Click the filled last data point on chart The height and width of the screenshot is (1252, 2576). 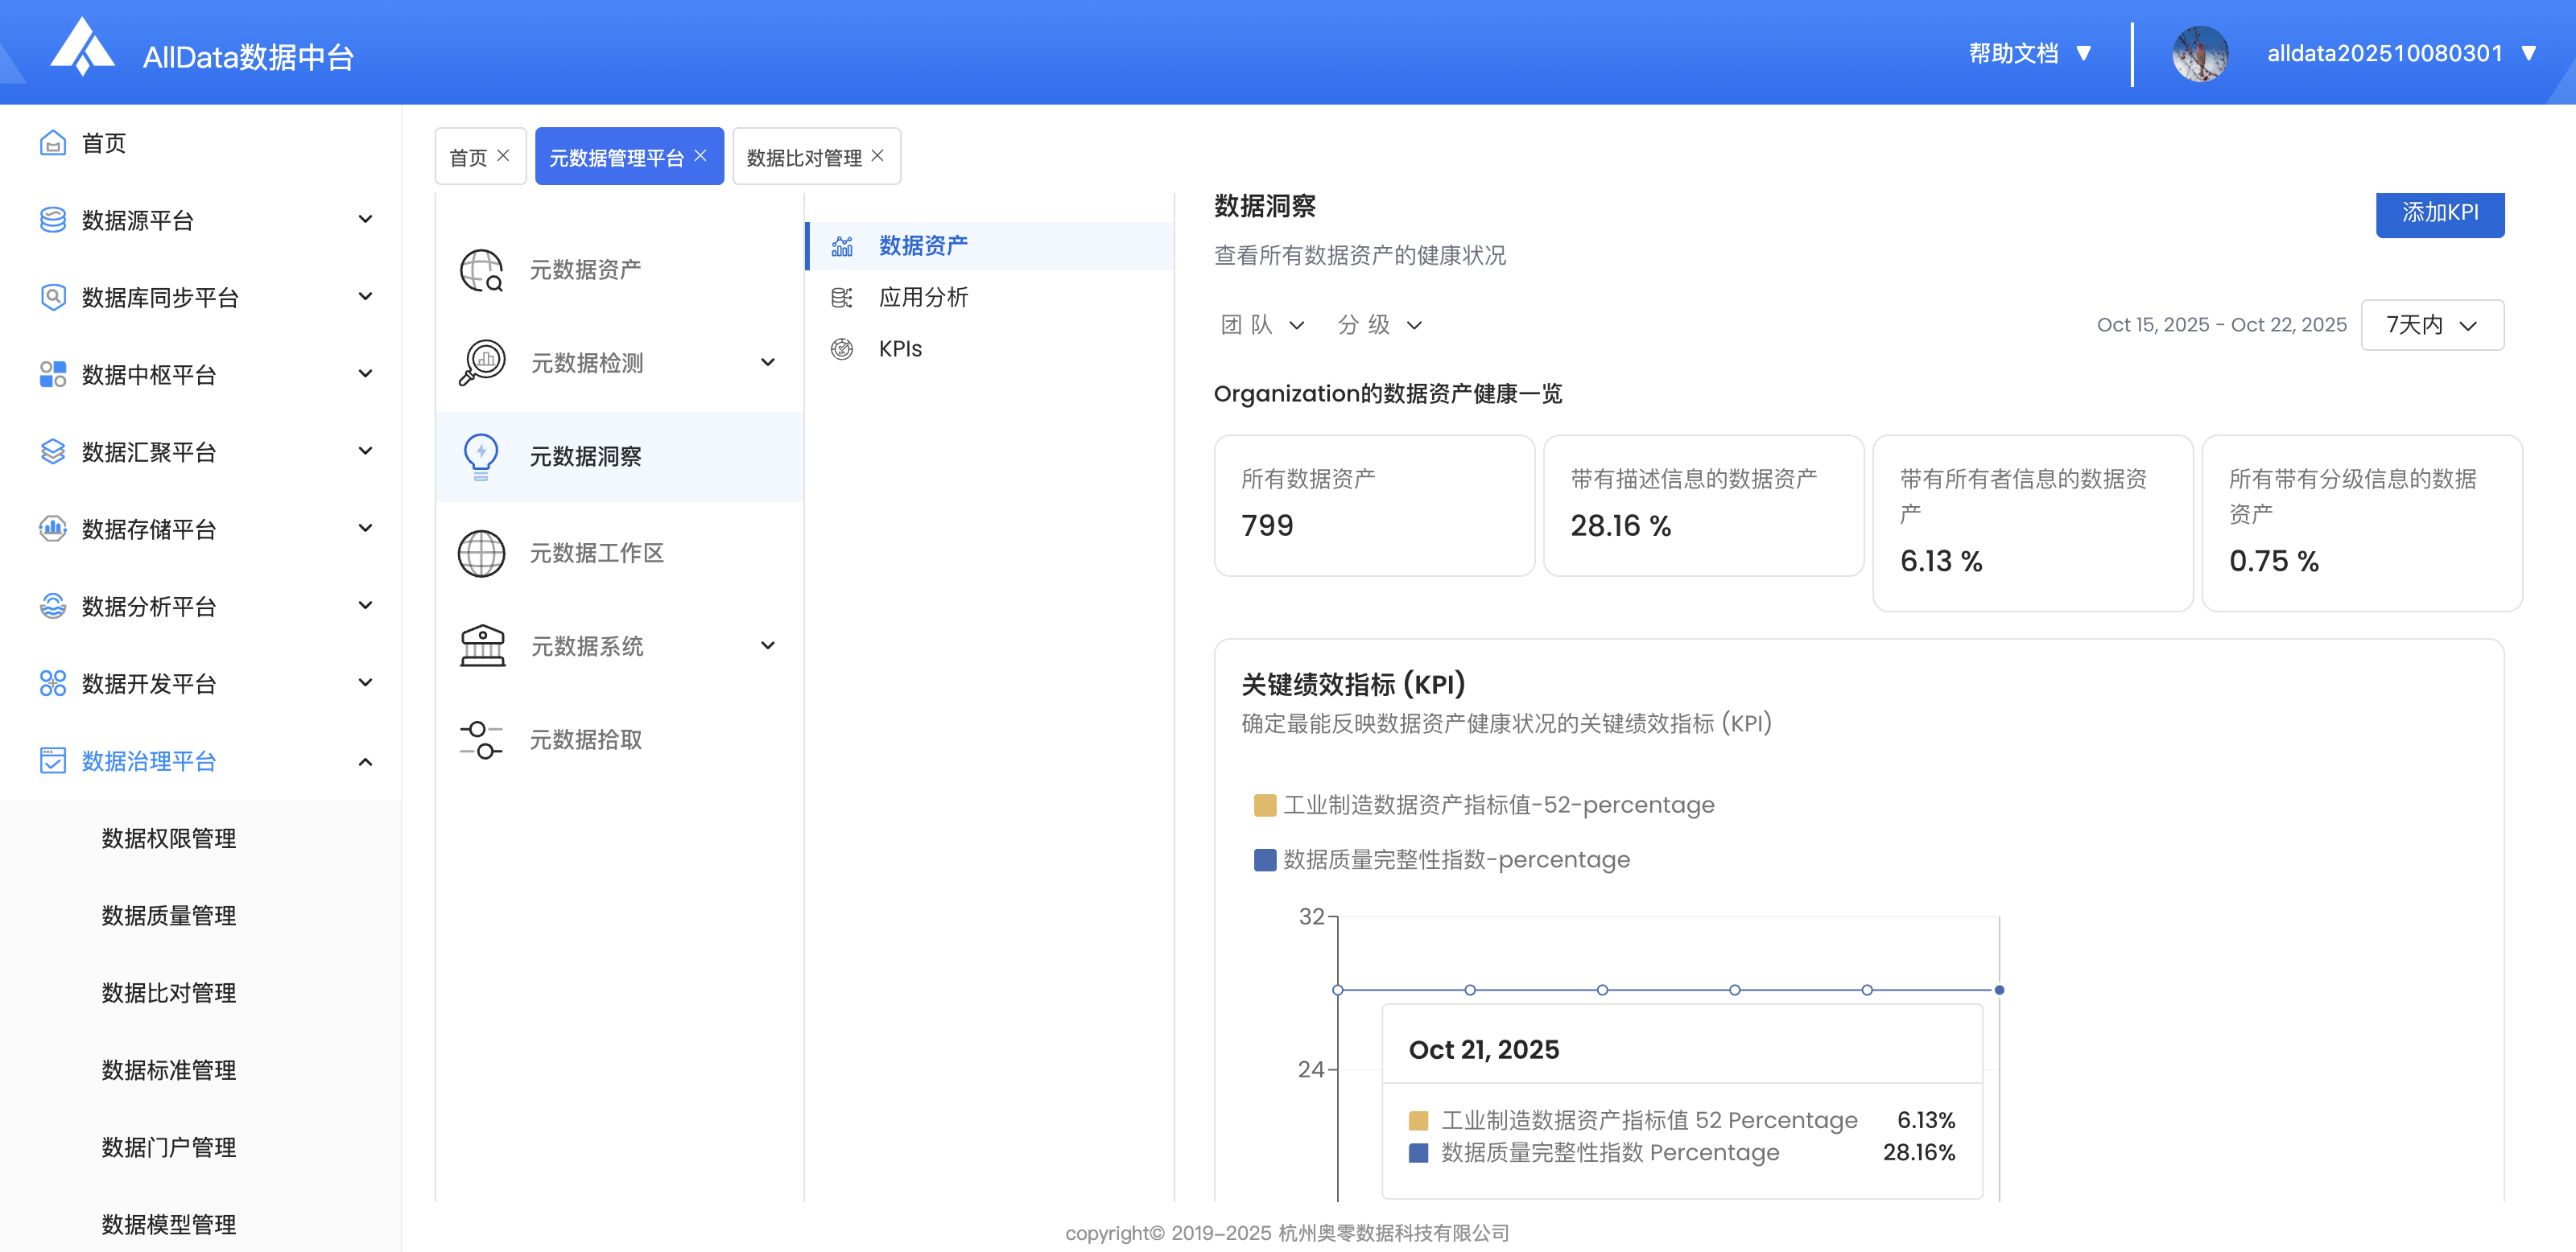[x=1998, y=990]
